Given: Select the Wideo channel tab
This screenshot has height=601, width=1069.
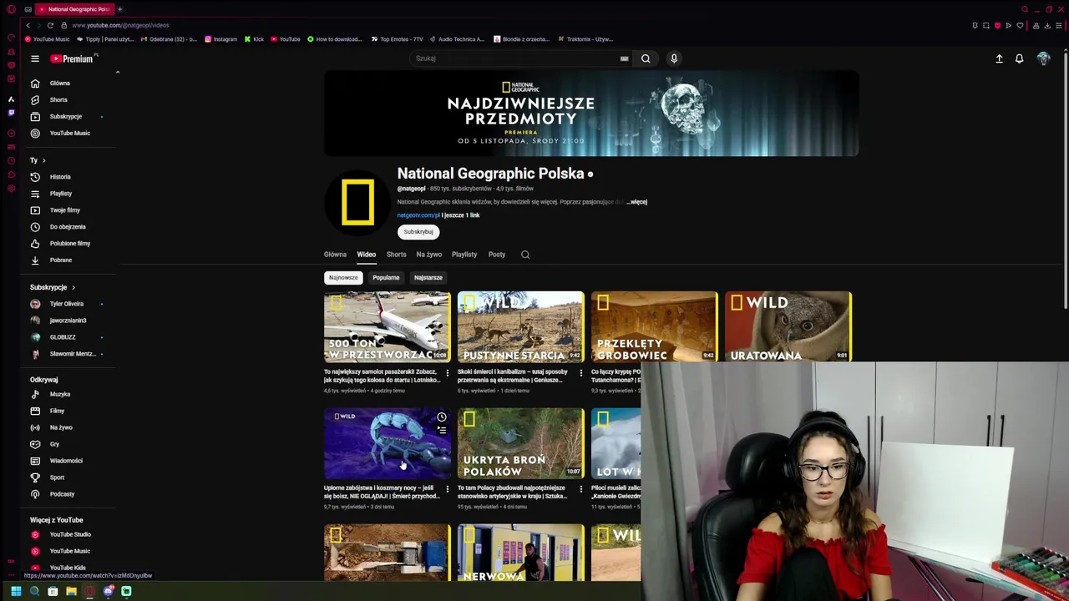Looking at the screenshot, I should pos(366,255).
